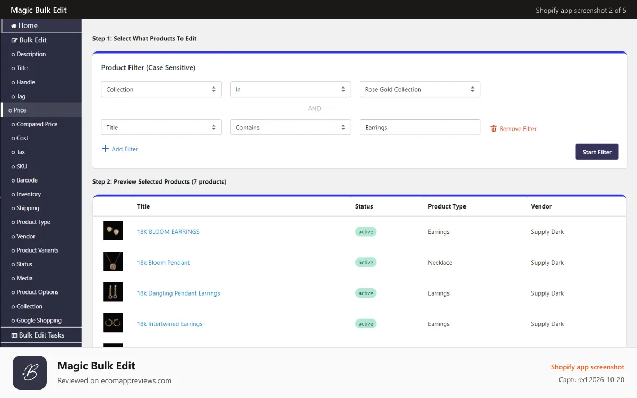This screenshot has height=398, width=637.
Task: Click the 18K BLOOM EARRINGS thumbnail
Action: pyautogui.click(x=113, y=231)
